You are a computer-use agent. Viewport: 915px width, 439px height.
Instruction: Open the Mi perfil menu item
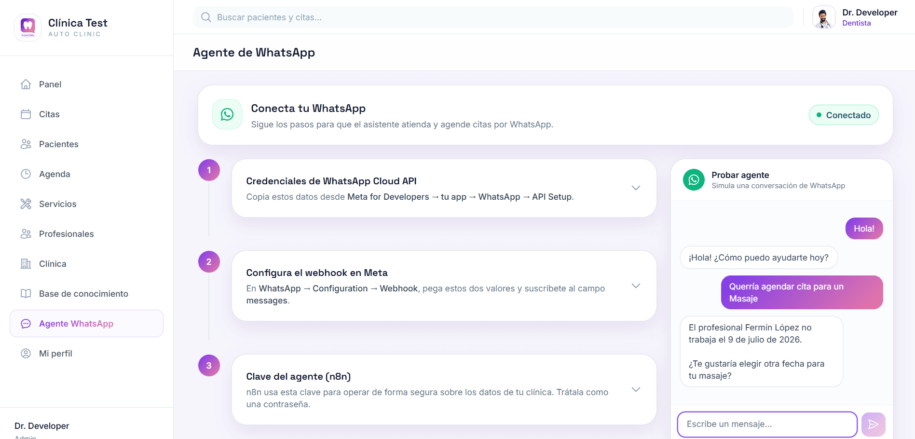tap(86, 354)
